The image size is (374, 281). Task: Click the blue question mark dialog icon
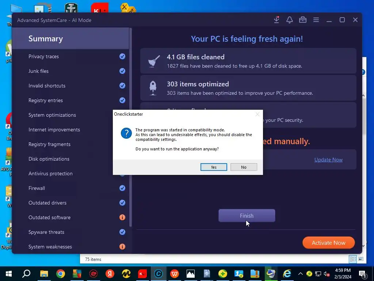(126, 133)
